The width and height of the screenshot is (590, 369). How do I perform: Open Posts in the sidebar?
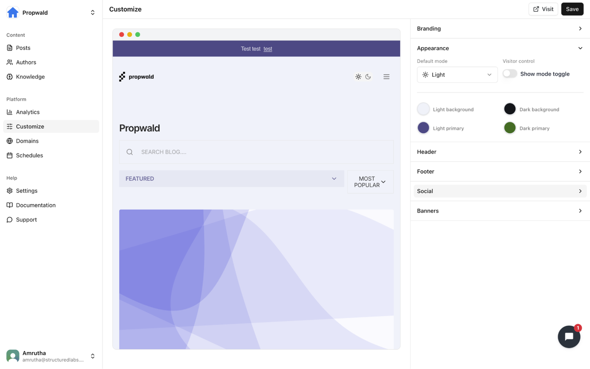(23, 48)
